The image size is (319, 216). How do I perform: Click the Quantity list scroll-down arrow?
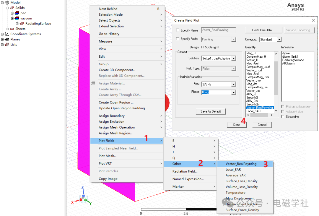(276, 111)
